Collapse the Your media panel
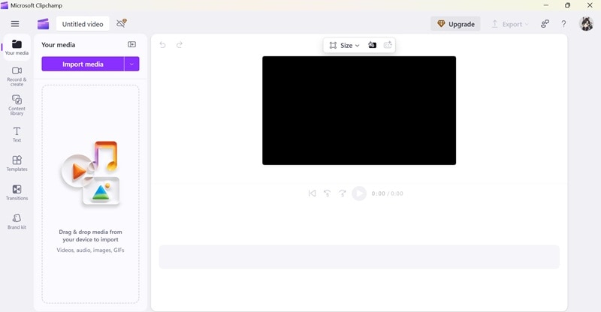Image resolution: width=601 pixels, height=312 pixels. tap(132, 44)
